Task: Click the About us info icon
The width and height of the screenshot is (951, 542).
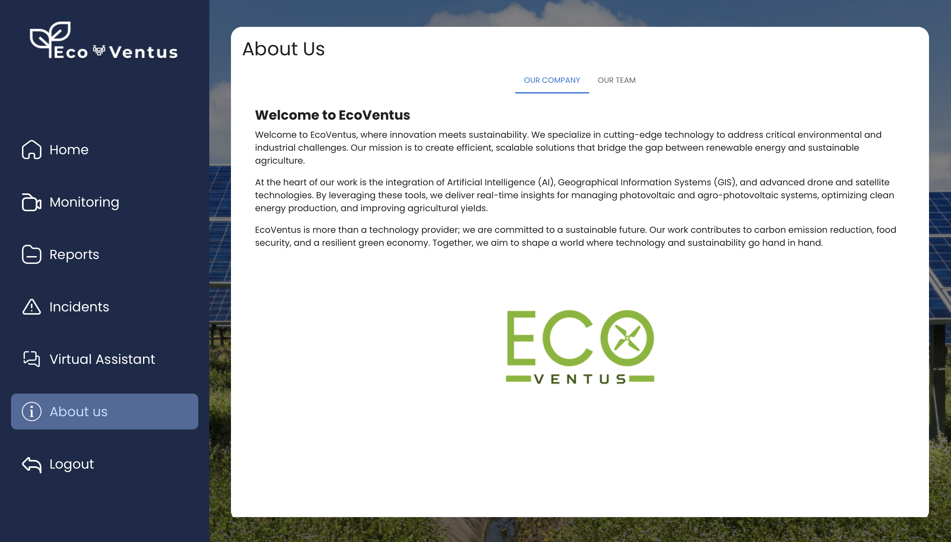Action: (x=31, y=411)
